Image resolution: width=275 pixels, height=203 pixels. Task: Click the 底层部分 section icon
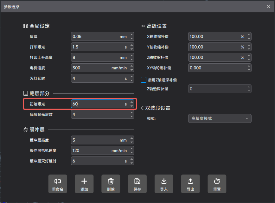(x=25, y=93)
